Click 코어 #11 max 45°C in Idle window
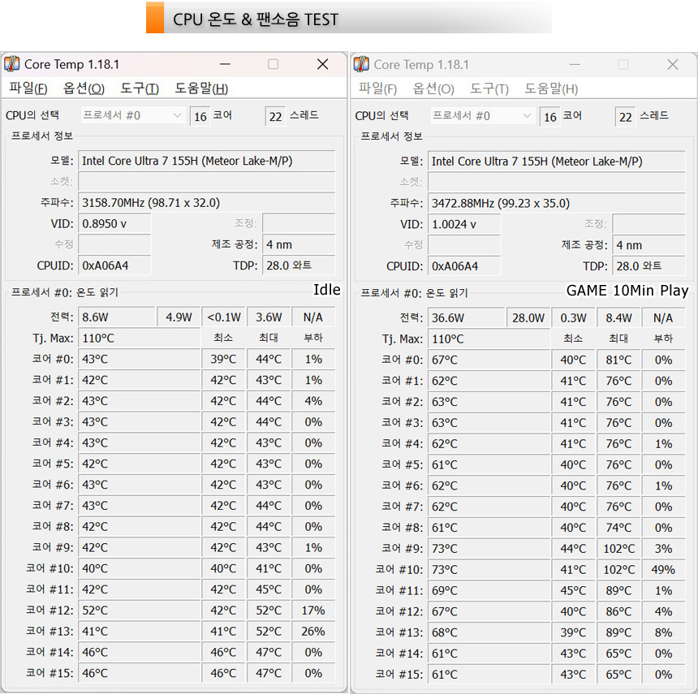The image size is (698, 699). 269,589
